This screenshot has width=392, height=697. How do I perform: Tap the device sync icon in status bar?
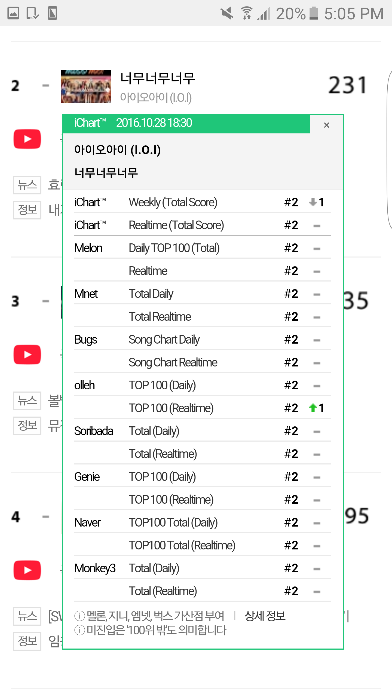coord(33,13)
